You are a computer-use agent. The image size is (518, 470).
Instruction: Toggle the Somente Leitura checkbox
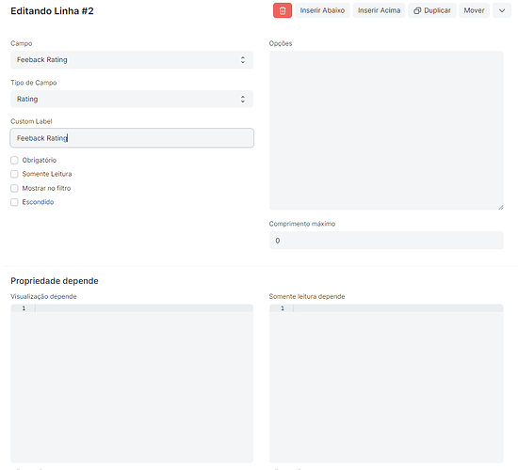click(14, 174)
